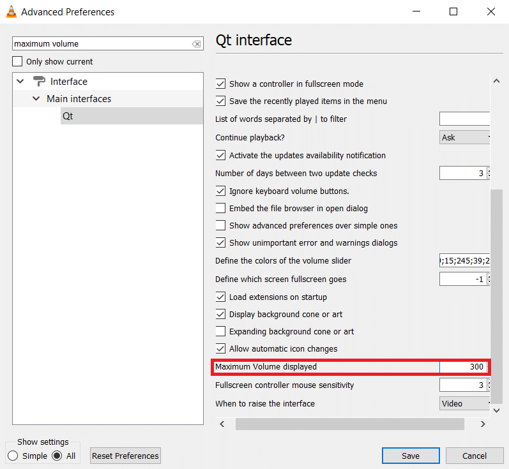This screenshot has height=469, width=509.
Task: Clear the search box with the X icon
Action: (x=196, y=44)
